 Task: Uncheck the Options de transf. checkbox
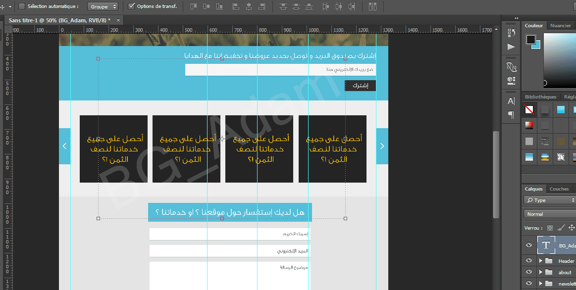tap(131, 6)
